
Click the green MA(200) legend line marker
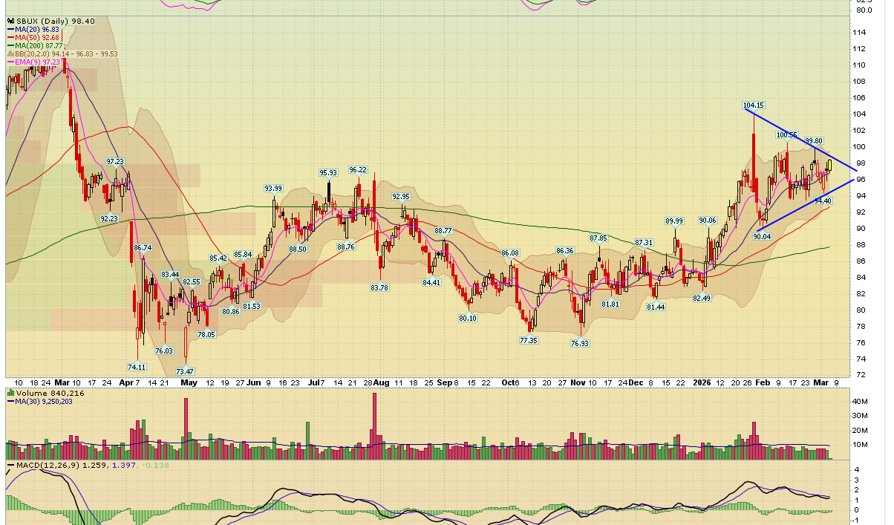(x=10, y=46)
